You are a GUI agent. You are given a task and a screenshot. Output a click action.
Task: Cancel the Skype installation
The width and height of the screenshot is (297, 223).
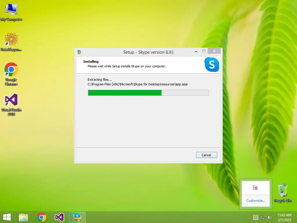tap(207, 155)
